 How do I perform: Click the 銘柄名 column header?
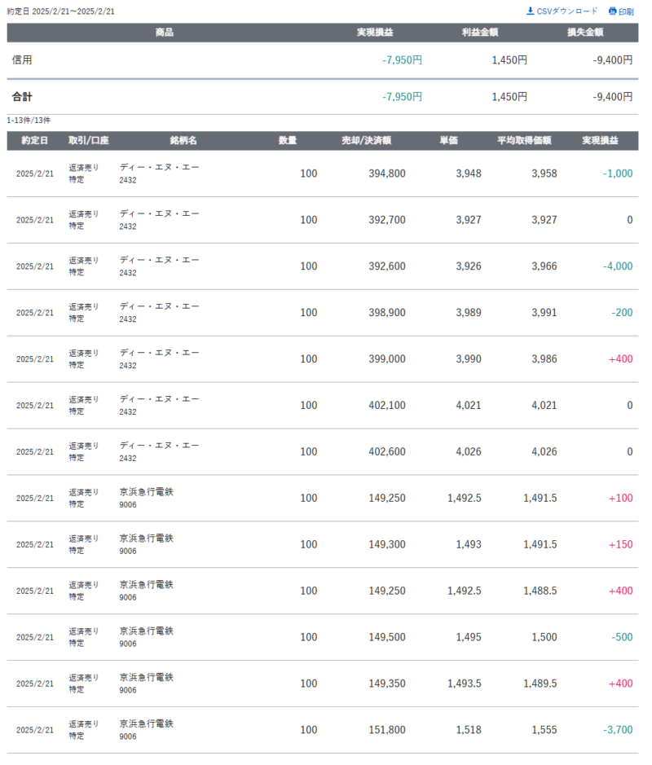[183, 141]
